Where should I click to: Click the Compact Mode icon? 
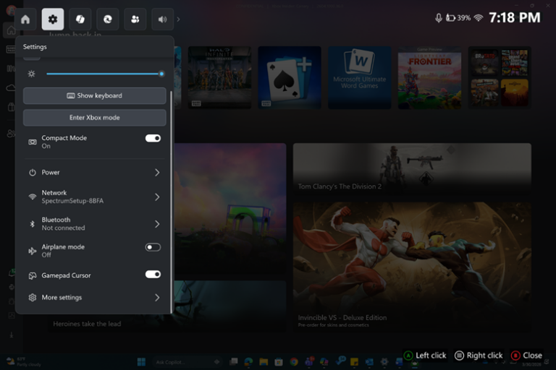tap(33, 142)
